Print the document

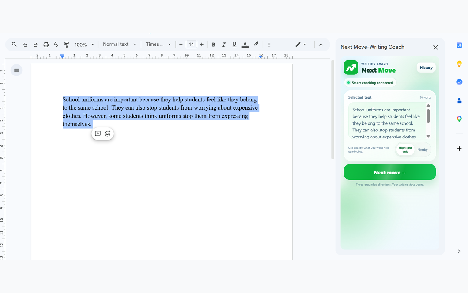[x=46, y=45]
